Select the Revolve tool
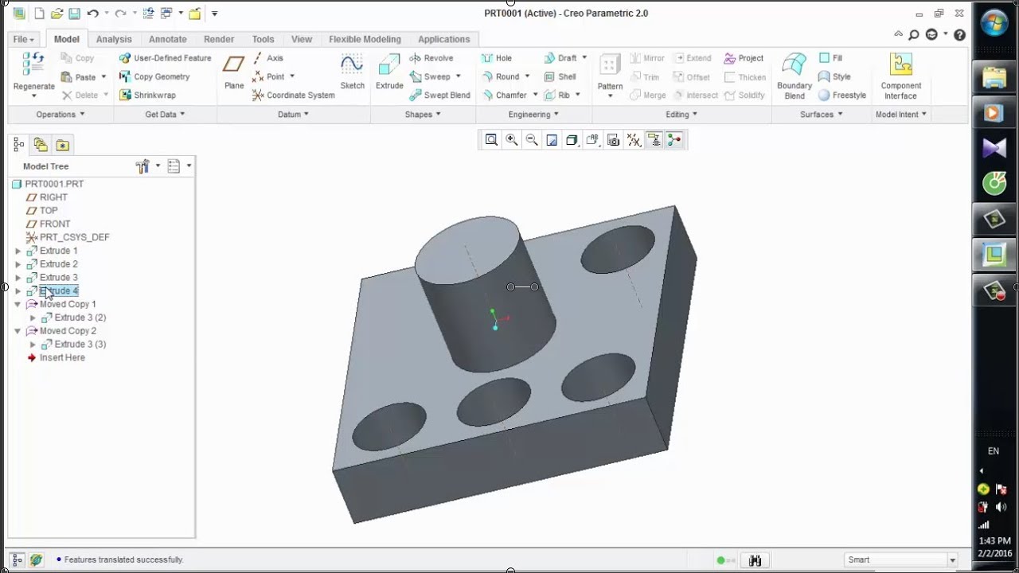This screenshot has height=573, width=1019. [431, 58]
